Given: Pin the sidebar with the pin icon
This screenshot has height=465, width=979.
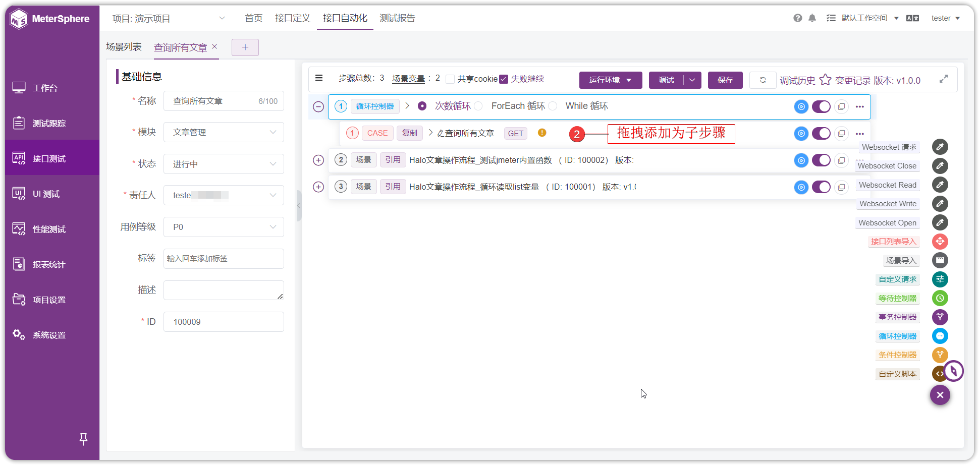Looking at the screenshot, I should pyautogui.click(x=84, y=439).
